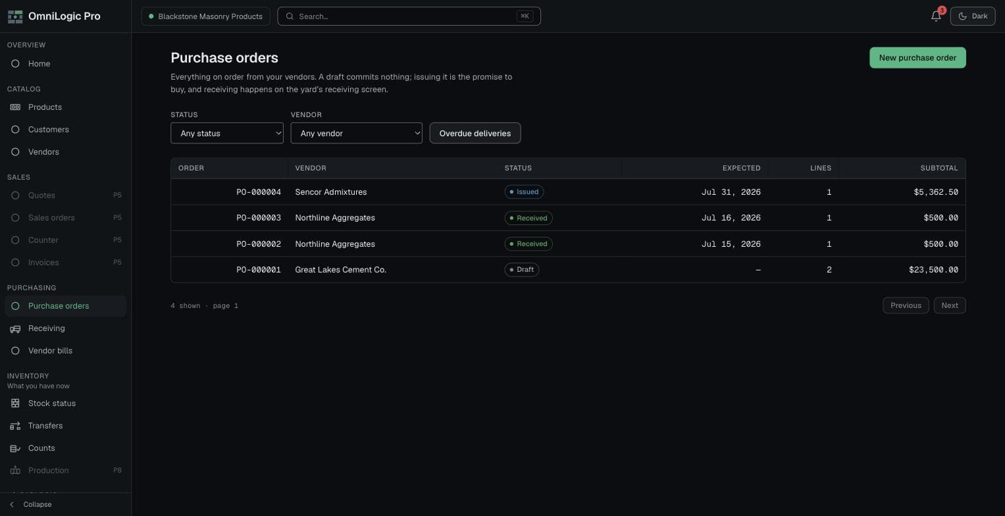
Task: Click the Counter sidebar icon
Action: (15, 240)
